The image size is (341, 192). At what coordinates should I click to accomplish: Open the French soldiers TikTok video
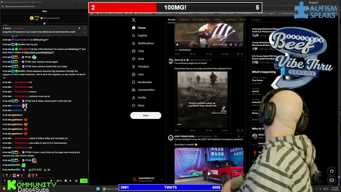[202, 99]
